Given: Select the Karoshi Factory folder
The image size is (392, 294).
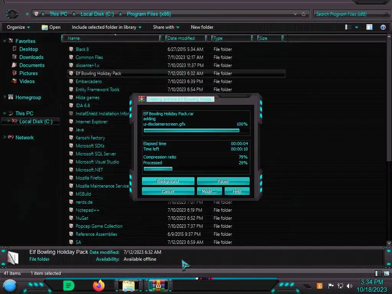Looking at the screenshot, I should click(90, 137).
